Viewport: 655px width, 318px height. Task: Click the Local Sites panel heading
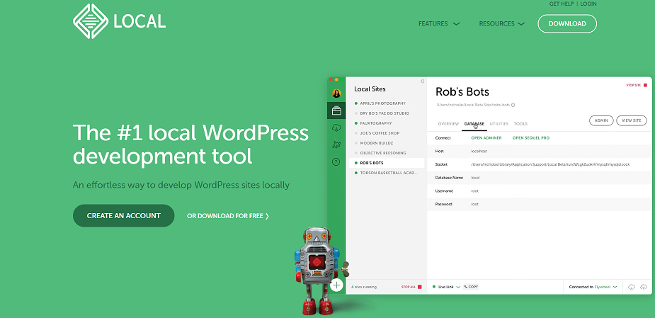click(370, 89)
